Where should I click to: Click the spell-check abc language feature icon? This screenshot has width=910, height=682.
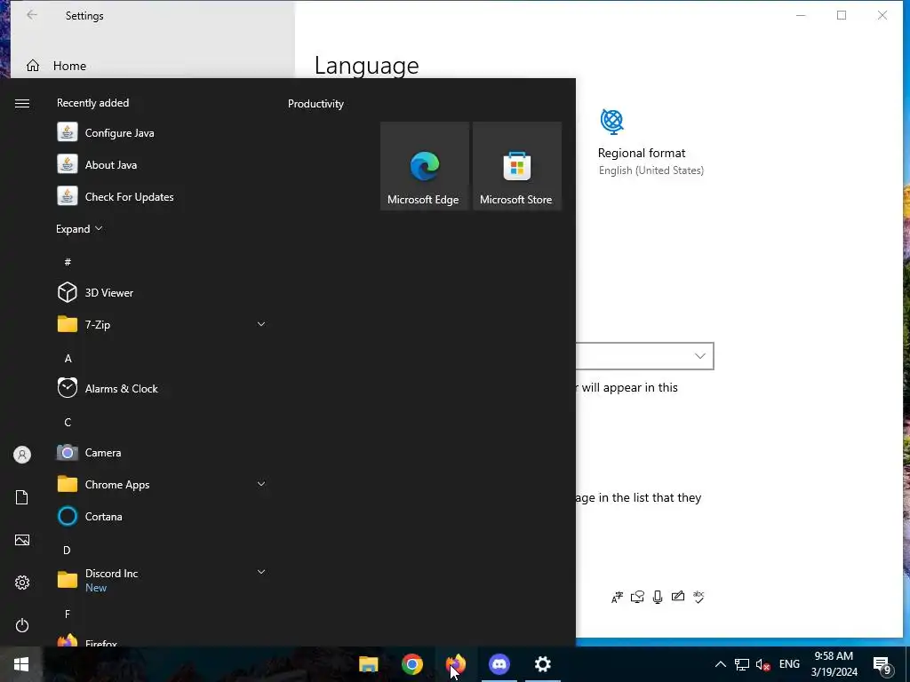(698, 597)
